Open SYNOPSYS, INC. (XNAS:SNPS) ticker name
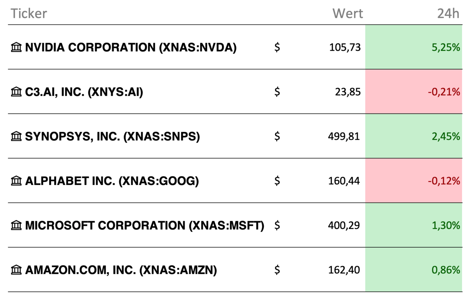Viewport: 470px width, 300px height. click(112, 137)
